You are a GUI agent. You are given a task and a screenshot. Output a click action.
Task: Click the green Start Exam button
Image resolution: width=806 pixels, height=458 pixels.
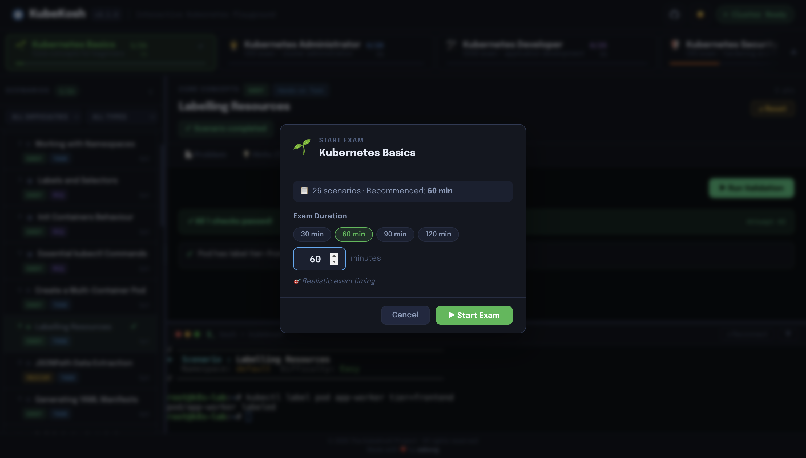coord(474,315)
